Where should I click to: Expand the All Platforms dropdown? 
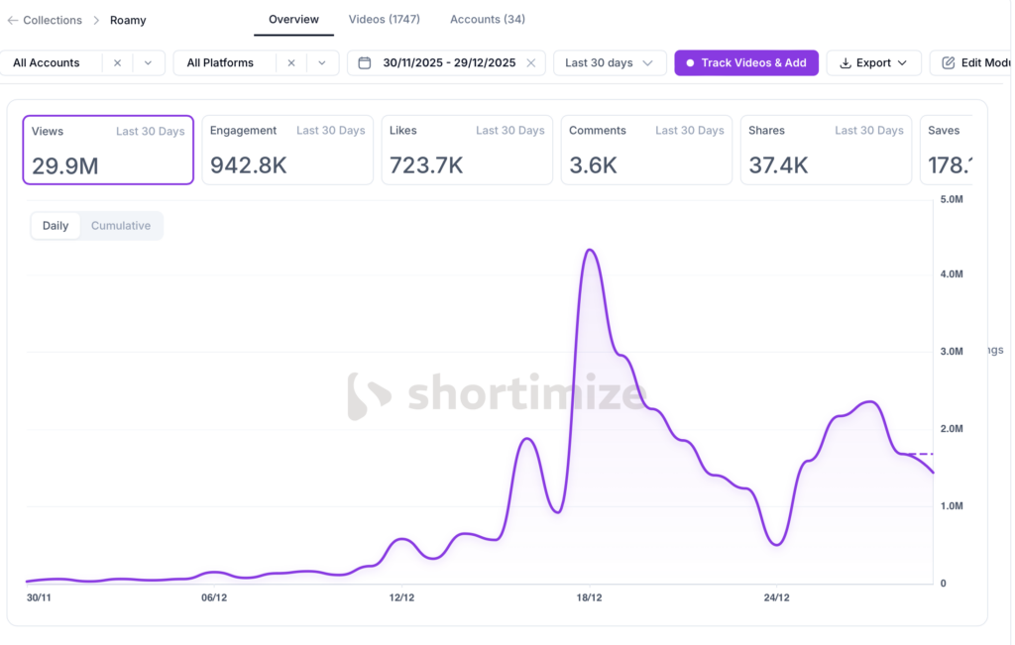(321, 62)
